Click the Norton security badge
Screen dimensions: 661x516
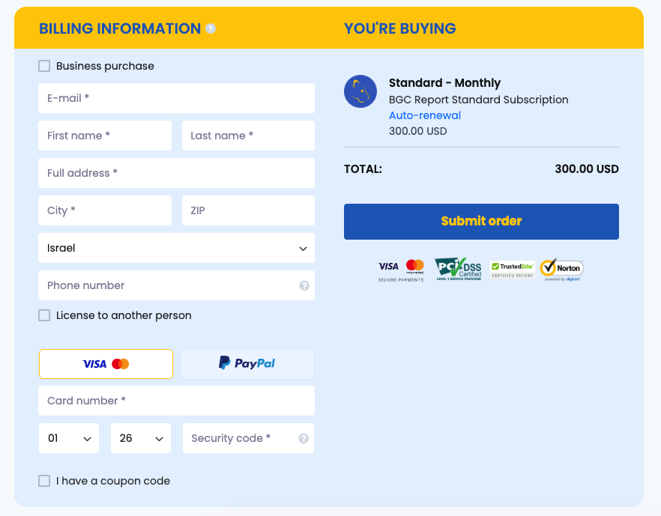point(561,269)
